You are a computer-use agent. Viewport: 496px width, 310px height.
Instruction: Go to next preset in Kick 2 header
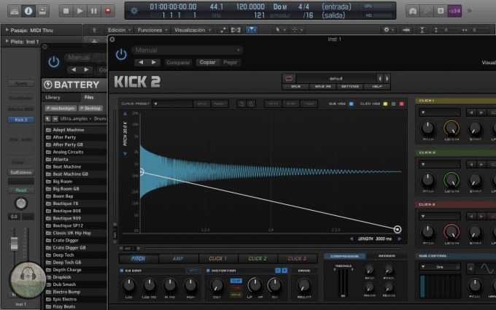pos(153,62)
